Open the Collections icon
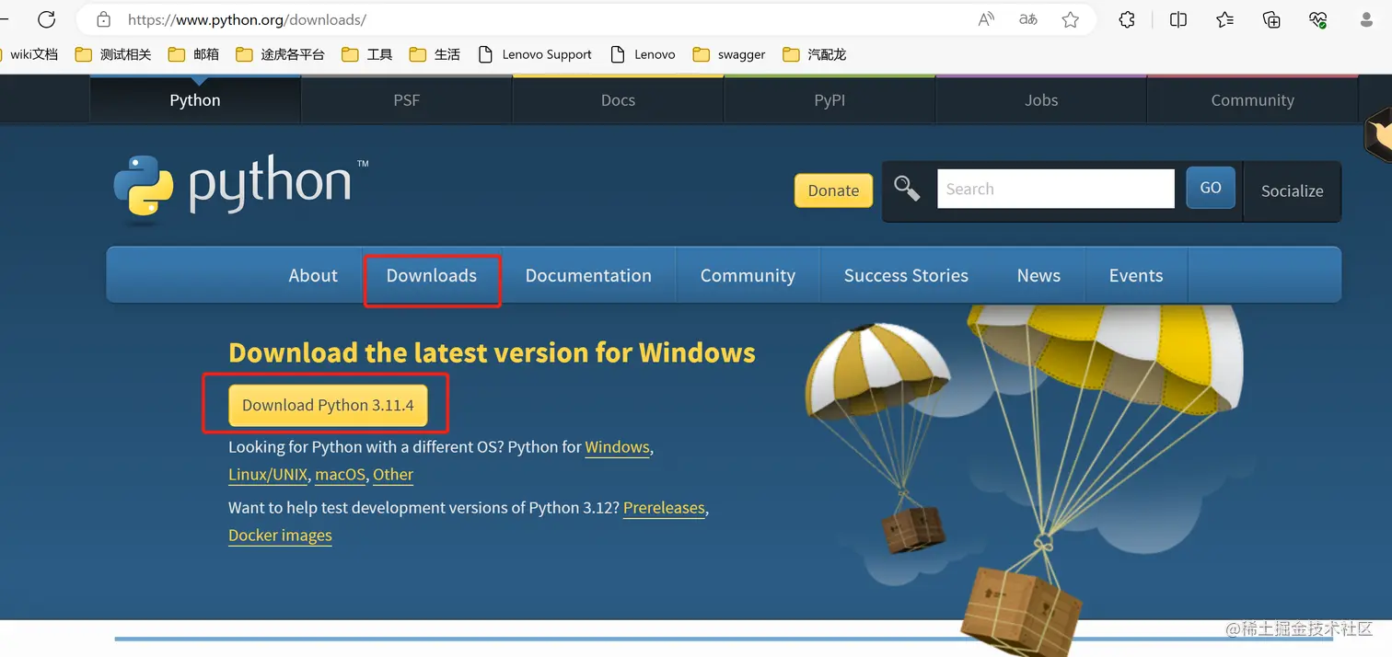1392x657 pixels. (1271, 19)
